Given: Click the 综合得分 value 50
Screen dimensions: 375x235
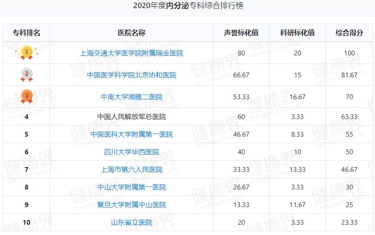Looking at the screenshot, I should coord(350,152).
